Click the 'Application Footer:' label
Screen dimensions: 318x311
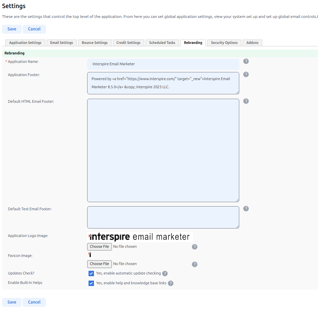[24, 75]
